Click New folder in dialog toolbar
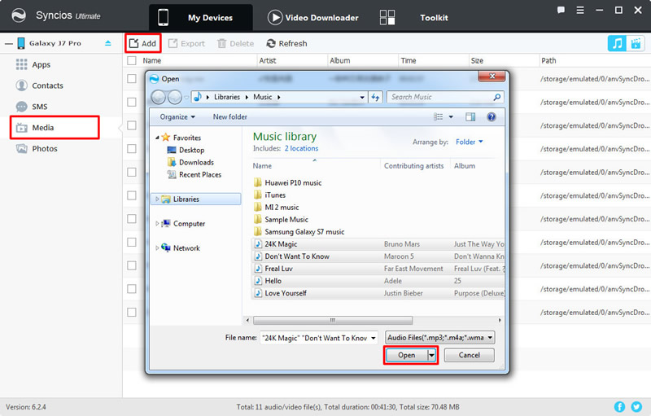Screen dimensions: 651x416 230,117
